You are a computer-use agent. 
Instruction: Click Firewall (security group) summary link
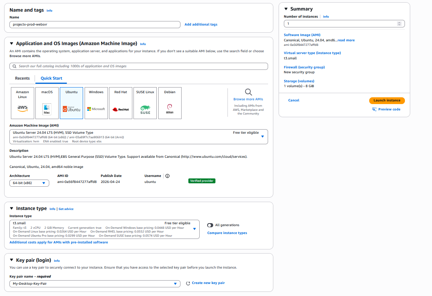[304, 67]
